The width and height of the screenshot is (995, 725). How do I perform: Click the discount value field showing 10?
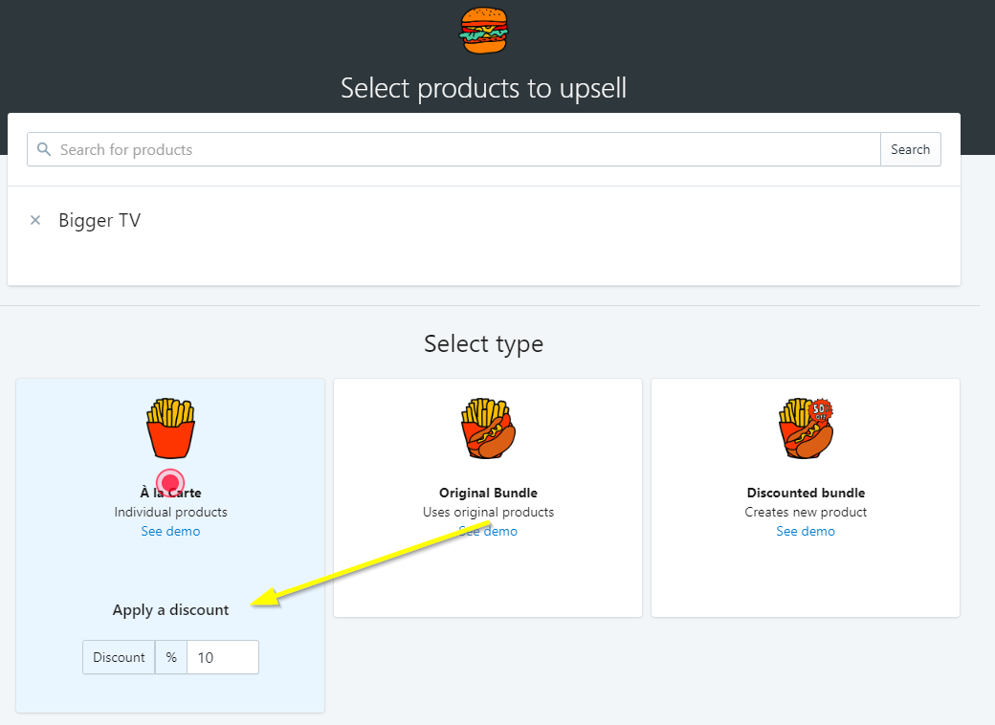click(222, 657)
